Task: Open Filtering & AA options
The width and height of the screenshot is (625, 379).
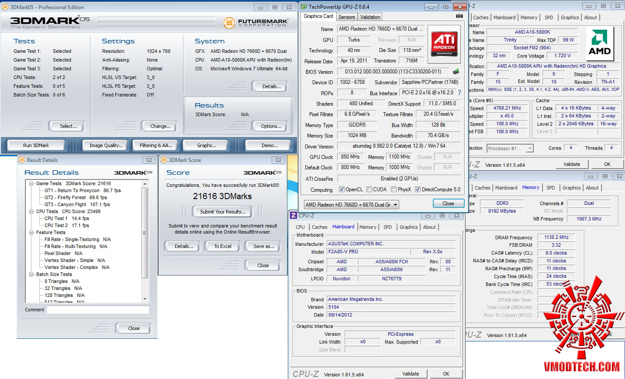Action: pos(156,145)
